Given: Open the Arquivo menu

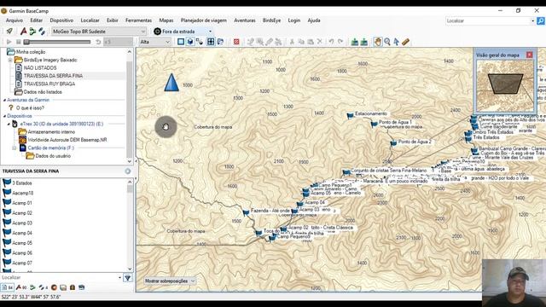Looking at the screenshot, I should click(15, 20).
